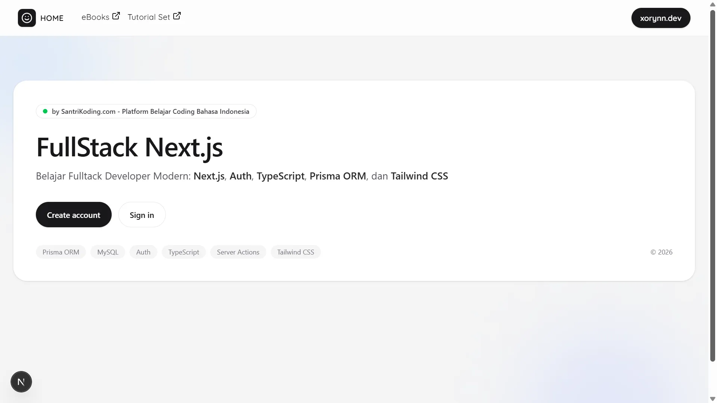Click the SantriKoding.com platform badge

click(x=146, y=111)
